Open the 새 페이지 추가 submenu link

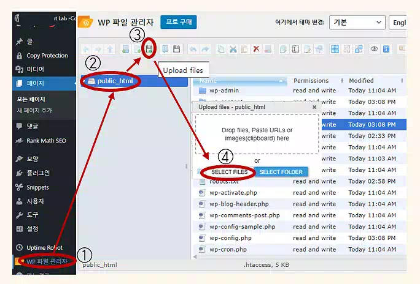click(x=34, y=111)
